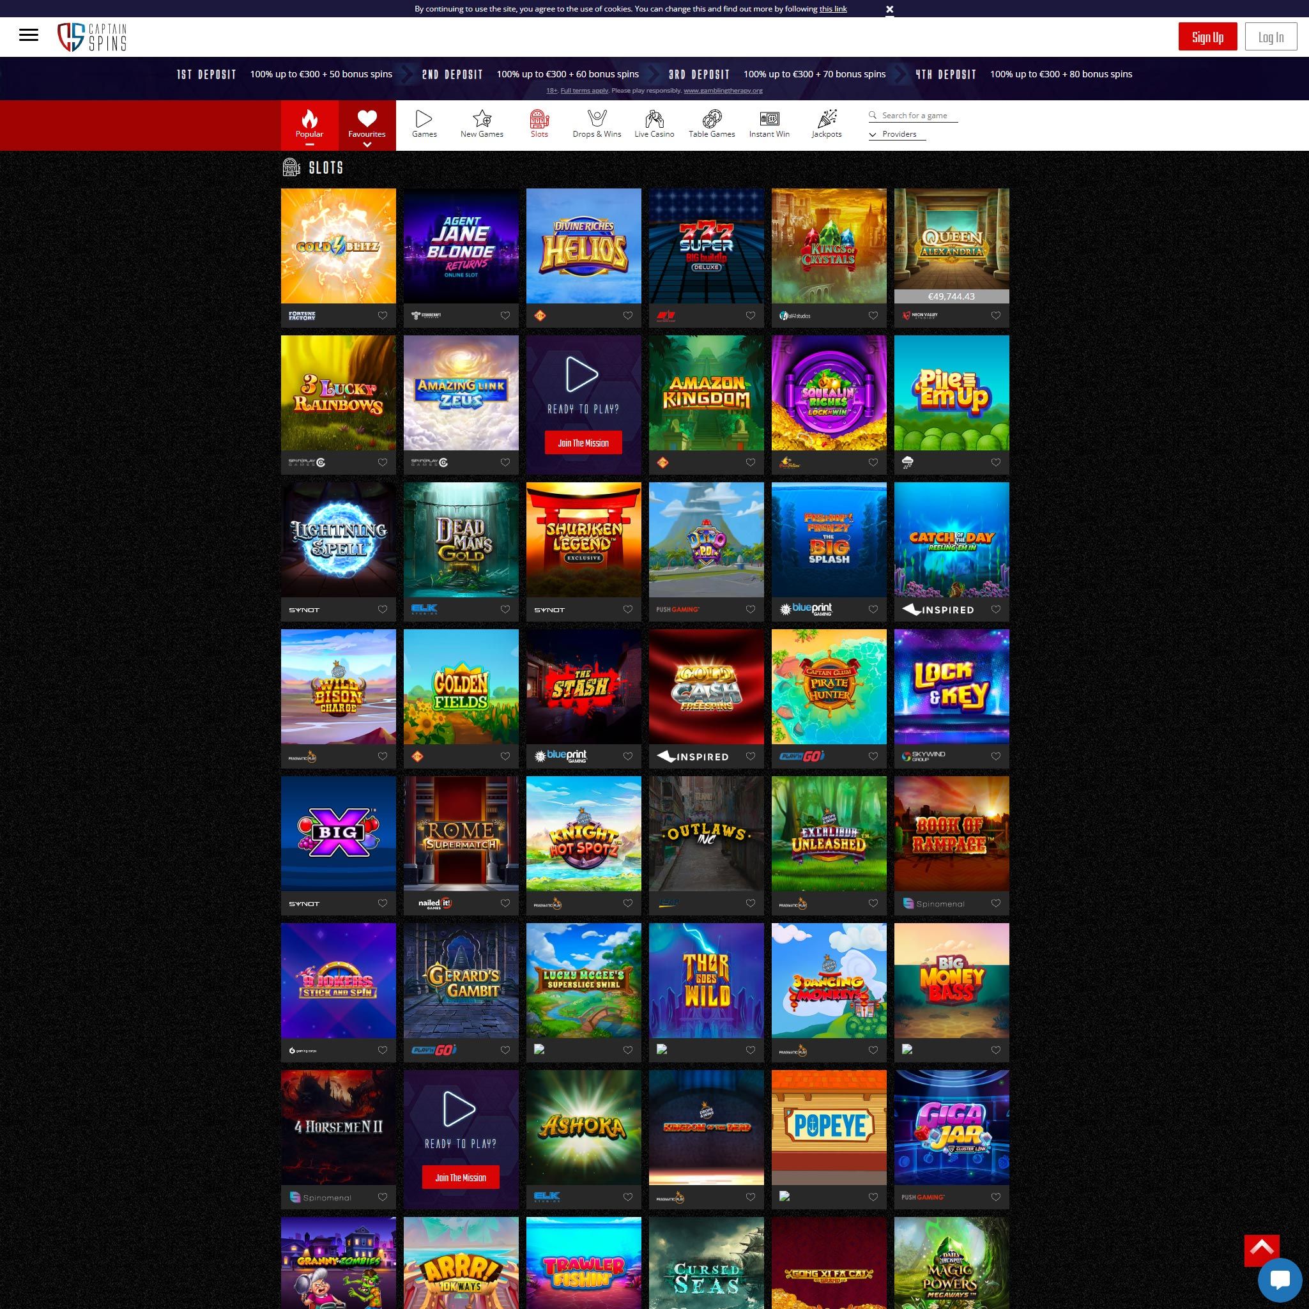Click the Spinomenal logo under Book of Rampage
The width and height of the screenshot is (1309, 1309).
(933, 903)
